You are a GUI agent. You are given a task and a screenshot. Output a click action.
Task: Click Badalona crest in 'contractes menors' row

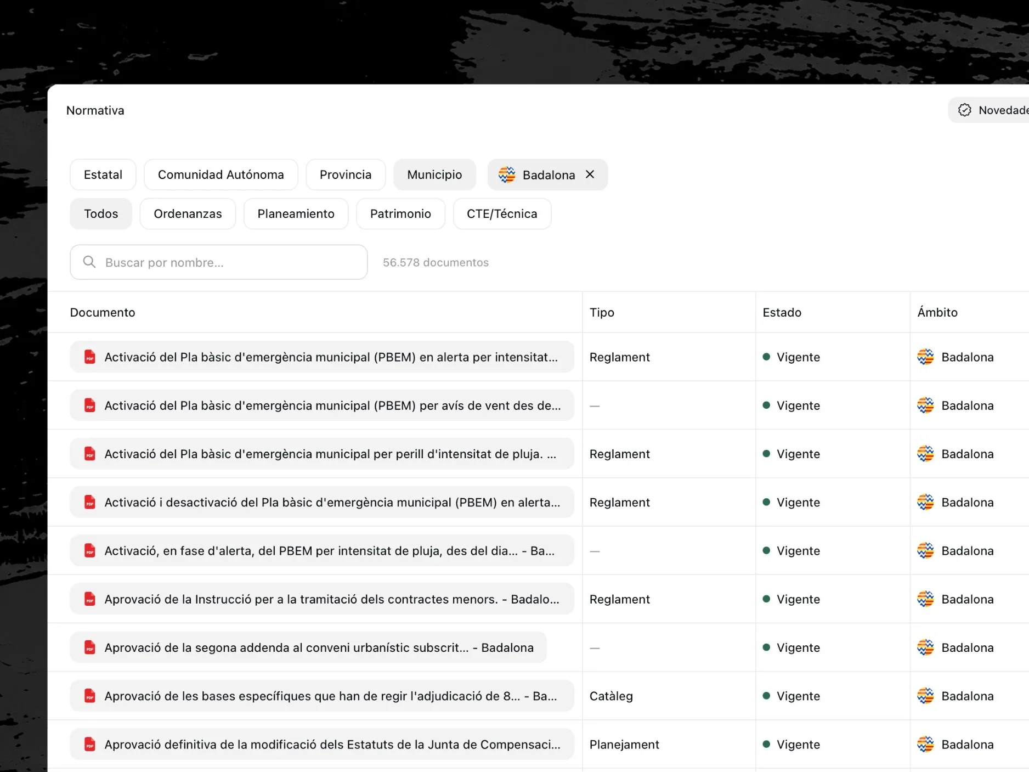925,599
